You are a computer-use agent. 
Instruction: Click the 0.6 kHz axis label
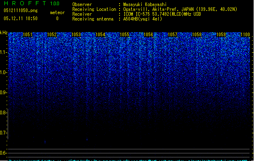pos(3,153)
